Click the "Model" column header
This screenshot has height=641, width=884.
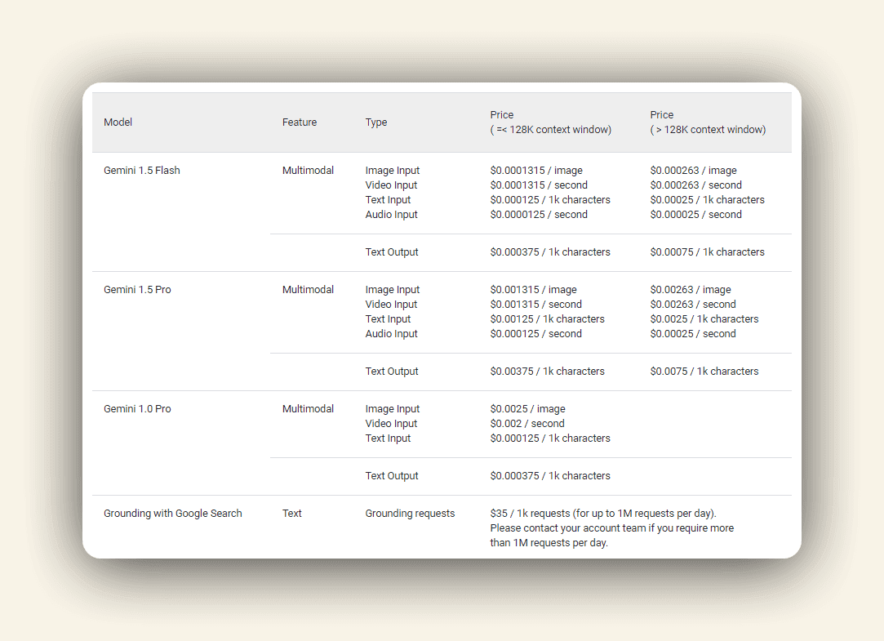(x=118, y=122)
